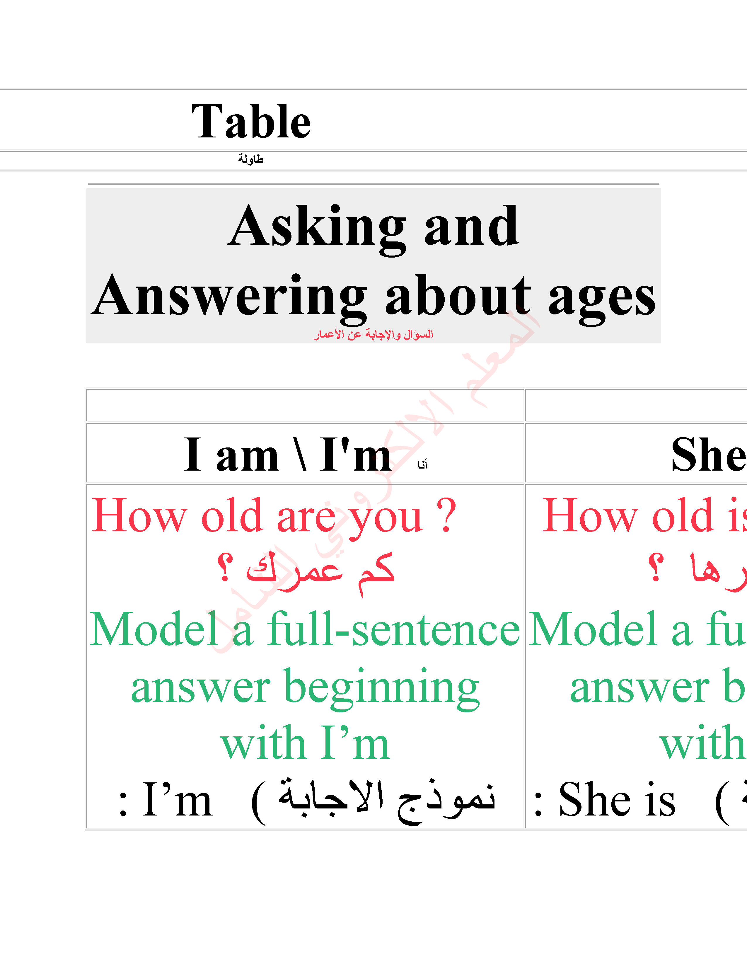This screenshot has width=747, height=967.
Task: Select the "I am \ I'm" column header
Action: click(288, 455)
